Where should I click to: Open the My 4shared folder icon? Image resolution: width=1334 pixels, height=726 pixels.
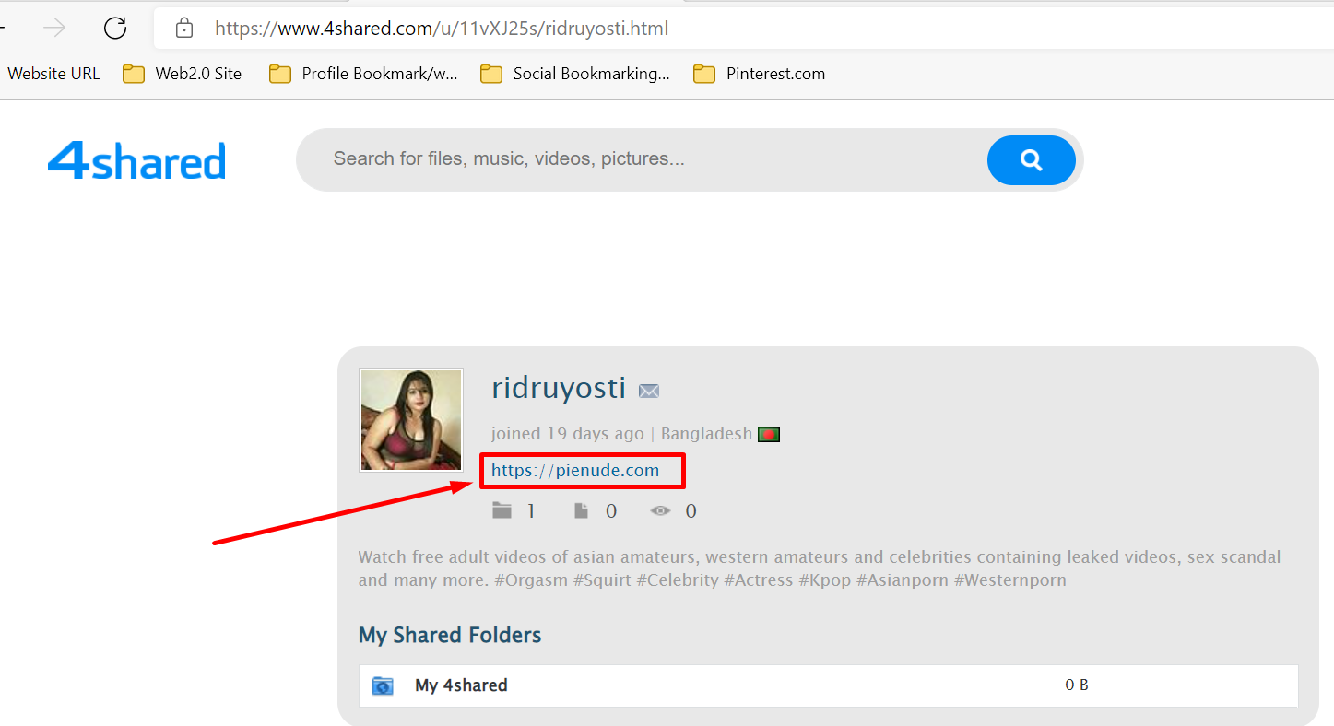point(383,685)
